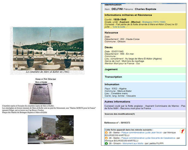Viewport: 188px width, 150px height.
Task: Click the Transcription section header
Action: coord(113,77)
